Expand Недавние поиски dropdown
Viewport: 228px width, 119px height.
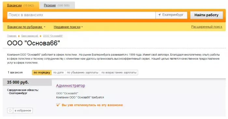[x=68, y=27]
